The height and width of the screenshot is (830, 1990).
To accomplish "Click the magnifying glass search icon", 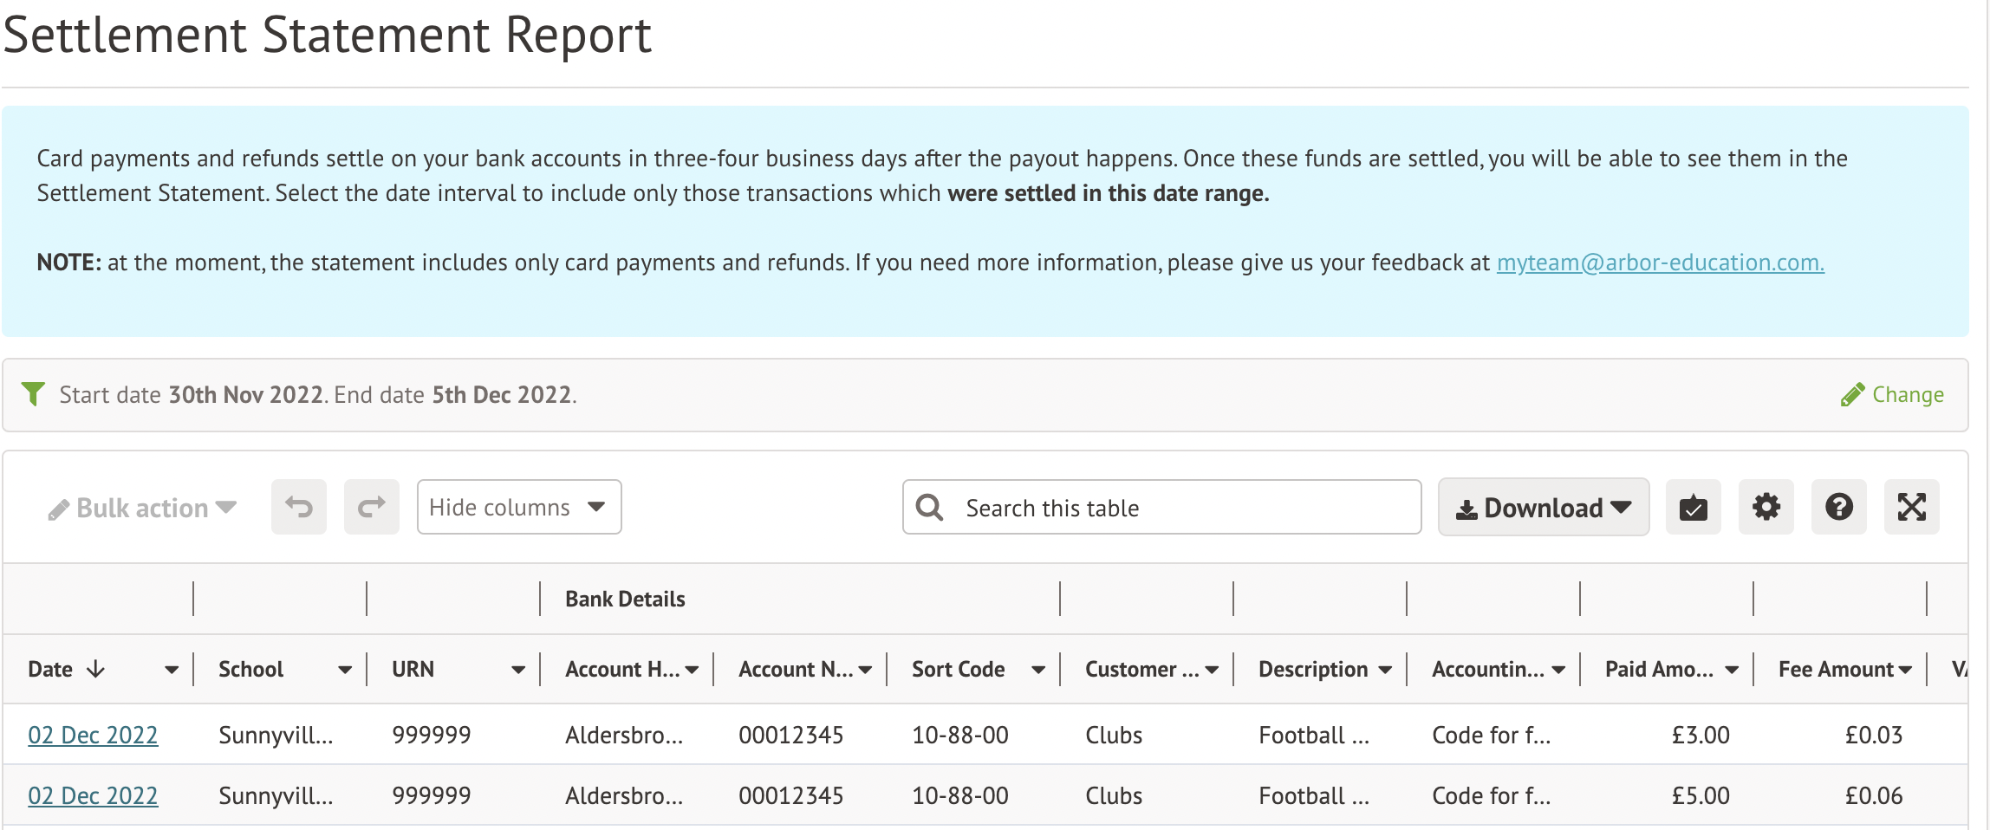I will 929,508.
